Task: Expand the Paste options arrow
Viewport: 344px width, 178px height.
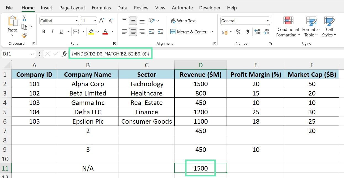Action: [x=12, y=35]
